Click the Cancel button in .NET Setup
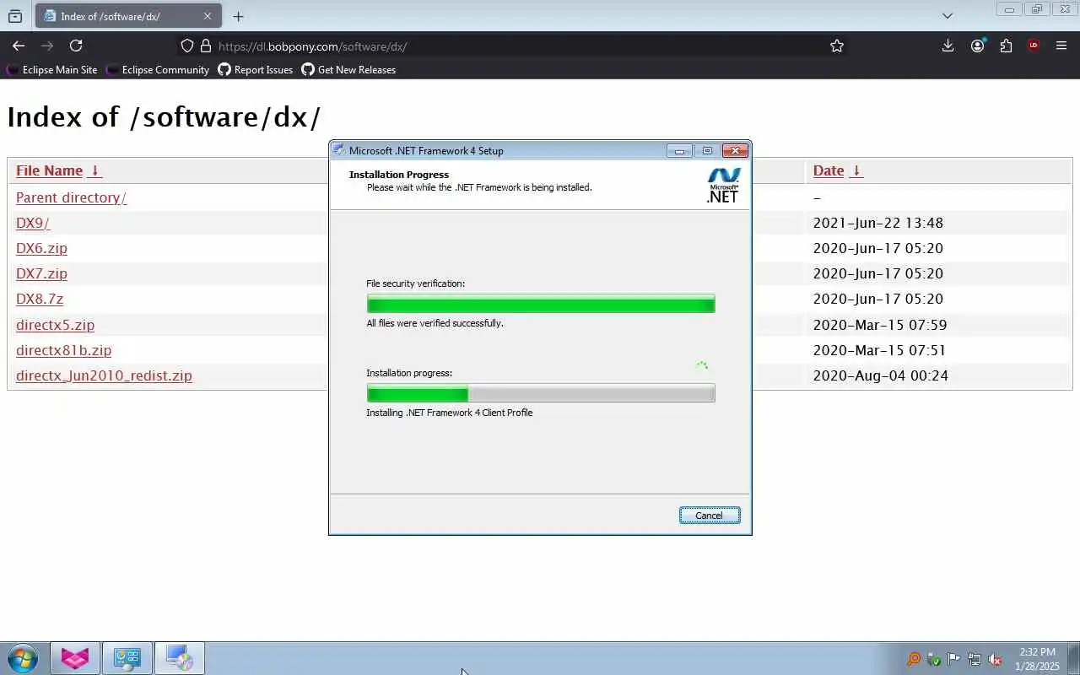Viewport: 1080px width, 675px height. tap(710, 516)
